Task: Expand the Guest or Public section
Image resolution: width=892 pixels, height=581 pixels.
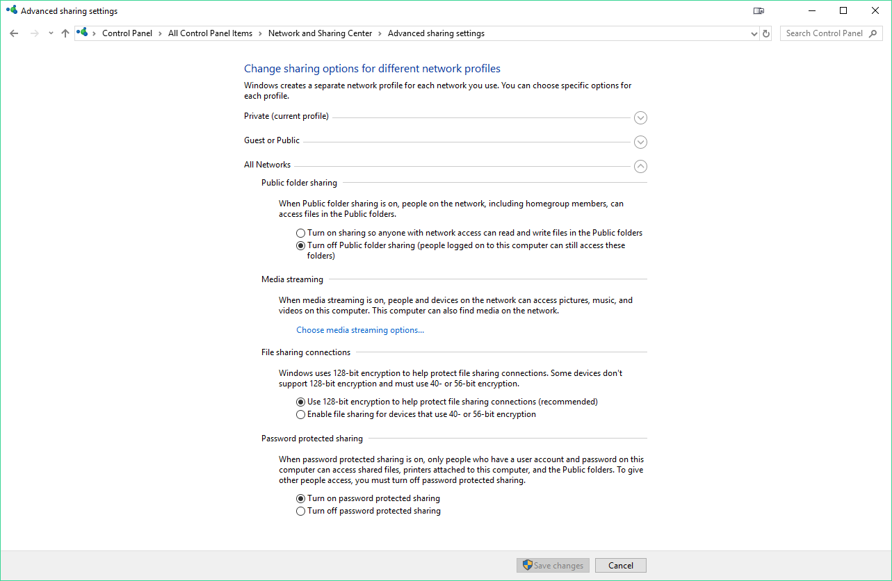Action: click(640, 142)
